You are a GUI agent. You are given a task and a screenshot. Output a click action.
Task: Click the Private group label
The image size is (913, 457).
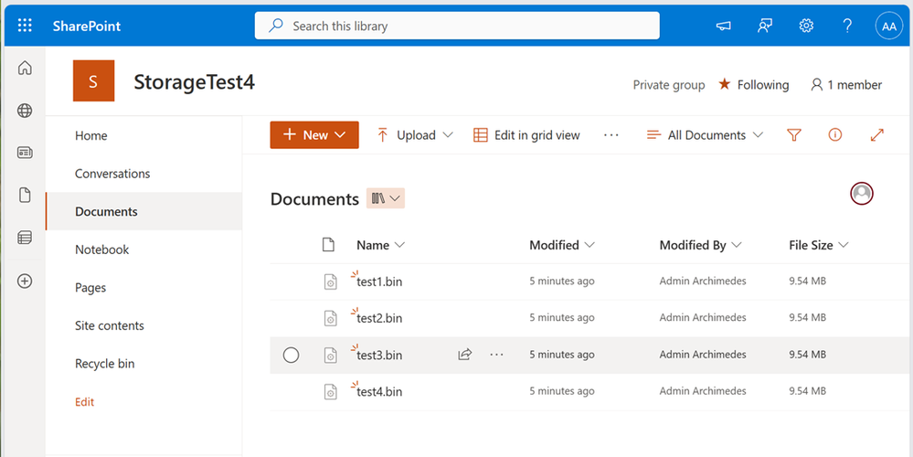click(669, 85)
